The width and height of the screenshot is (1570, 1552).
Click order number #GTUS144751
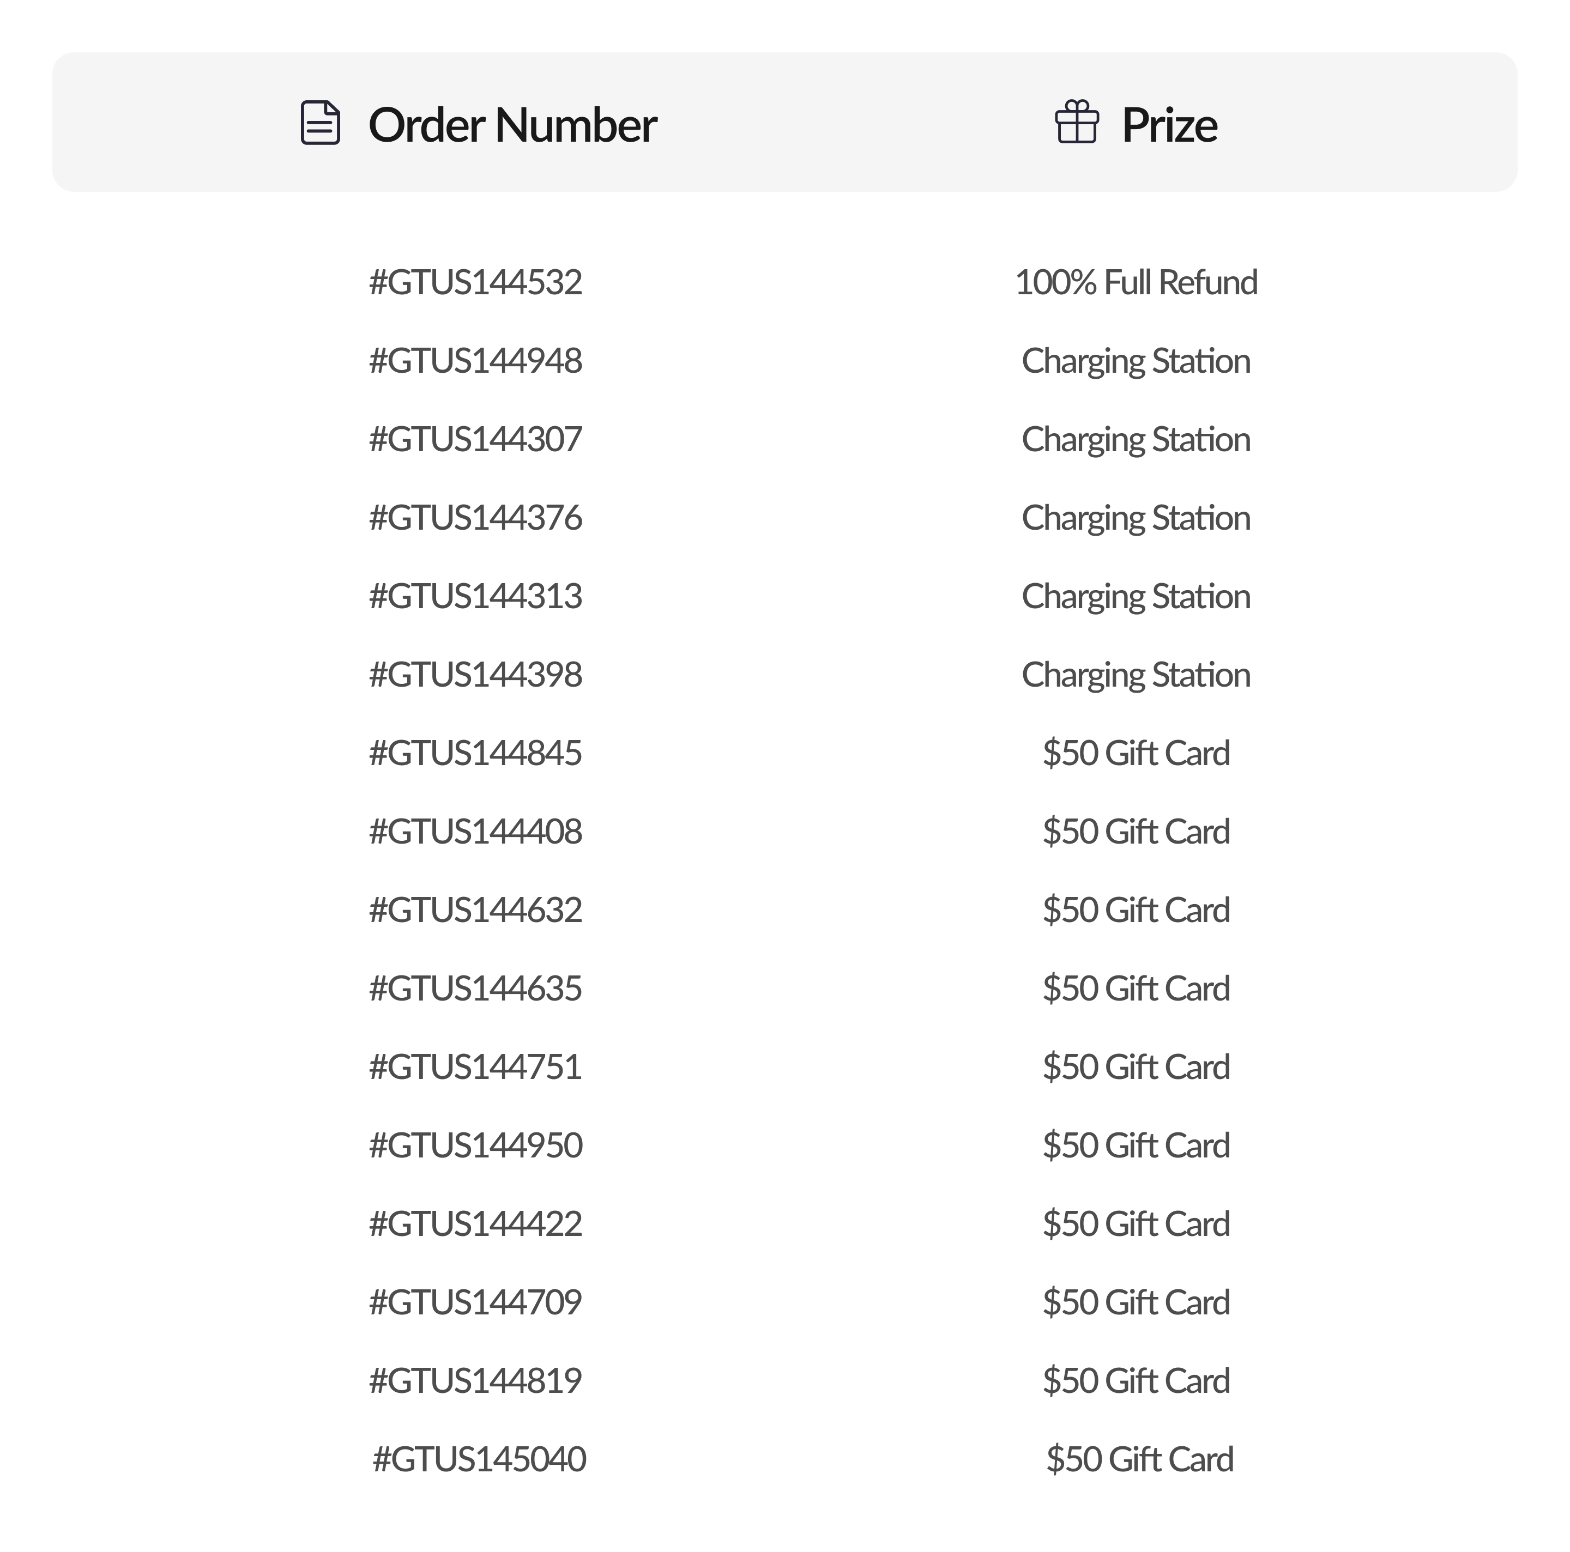475,1066
